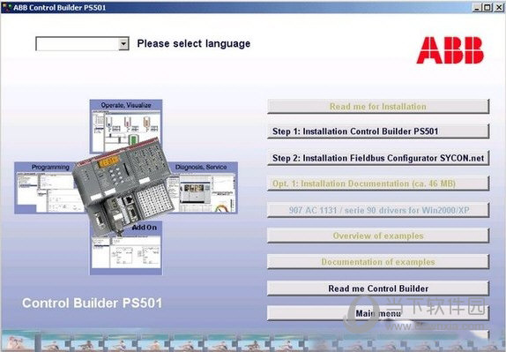Image resolution: width=506 pixels, height=352 pixels.
Task: Click the Operate, Visualize thumbnail
Action: [x=126, y=123]
